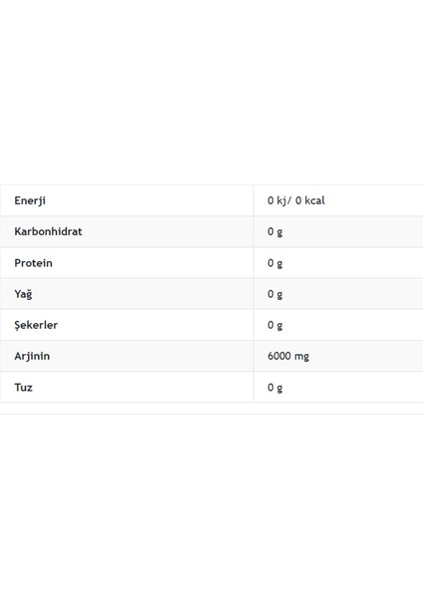The height and width of the screenshot is (598, 423).
Task: Select the 6000 mg value
Action: [x=288, y=356]
